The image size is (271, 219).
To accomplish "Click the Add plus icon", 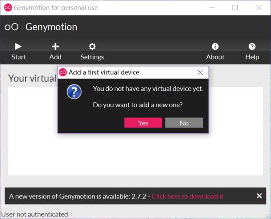I will click(x=55, y=46).
